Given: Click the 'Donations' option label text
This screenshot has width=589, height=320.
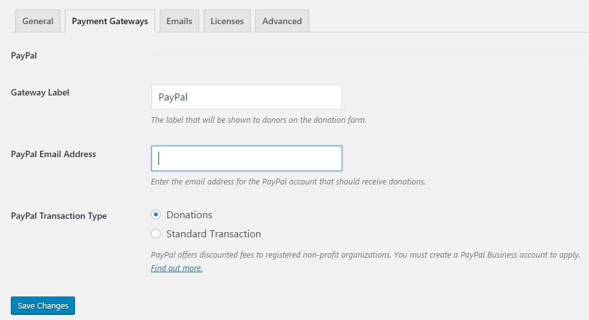Looking at the screenshot, I should point(189,215).
